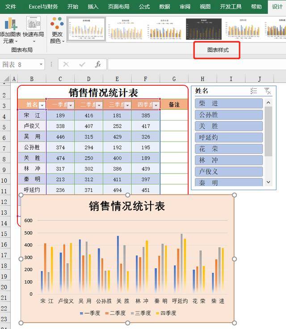
Task: Open the Quick Layout gallery
Action: [x=34, y=29]
